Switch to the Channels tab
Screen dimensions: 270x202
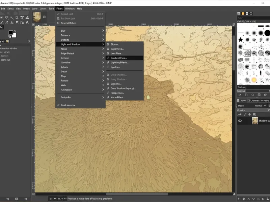pos(254,101)
